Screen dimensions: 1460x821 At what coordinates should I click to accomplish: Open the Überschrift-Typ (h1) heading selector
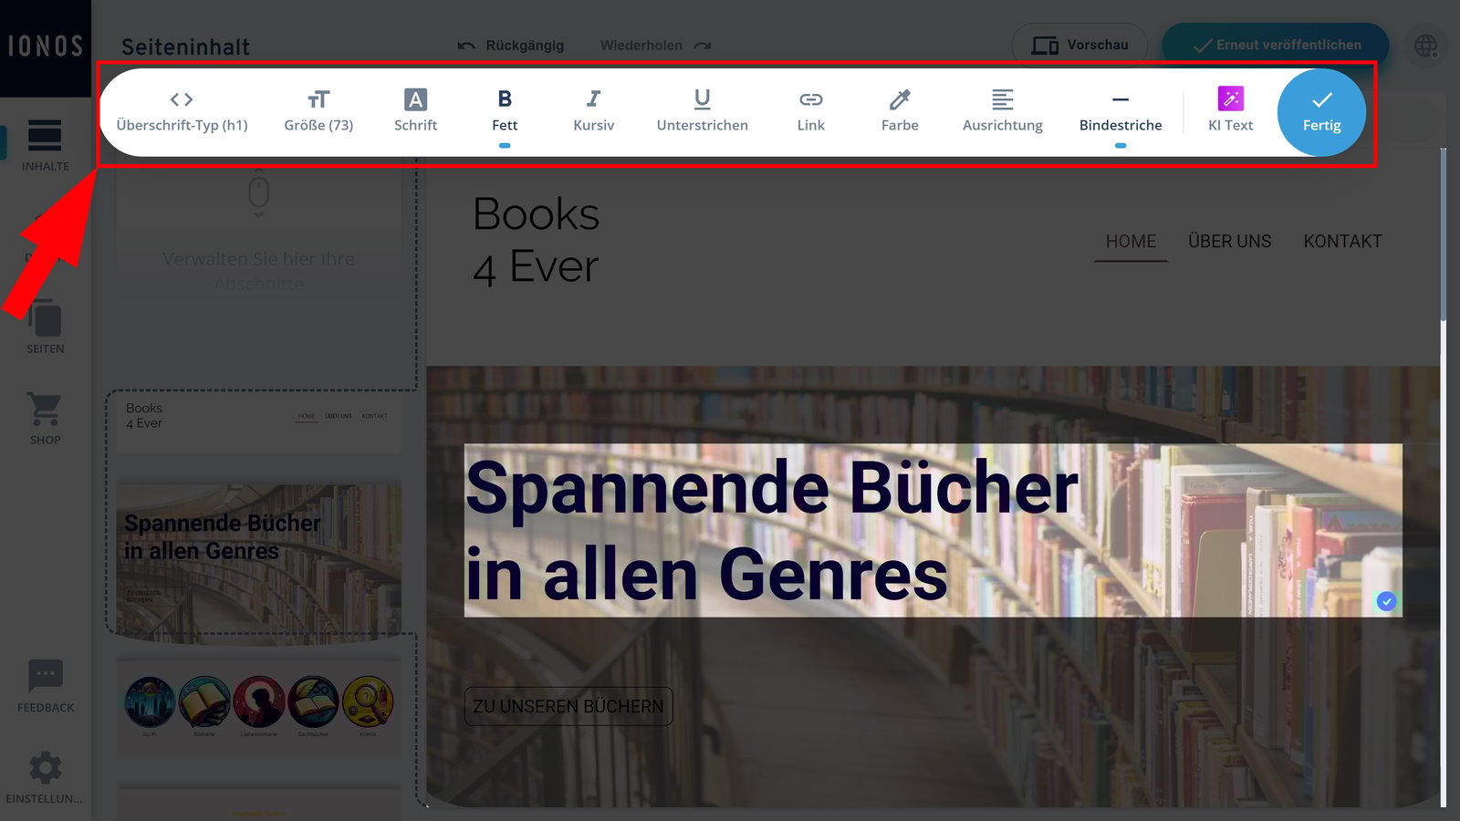pyautogui.click(x=181, y=109)
